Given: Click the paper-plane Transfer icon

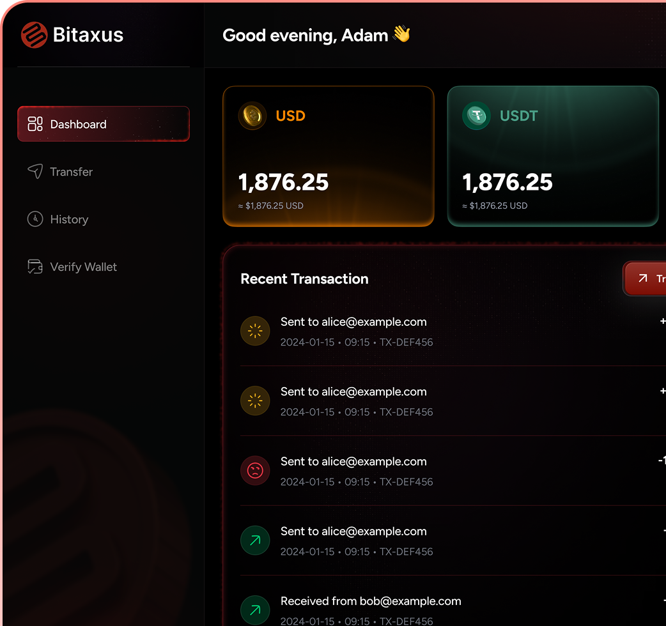Looking at the screenshot, I should tap(35, 171).
